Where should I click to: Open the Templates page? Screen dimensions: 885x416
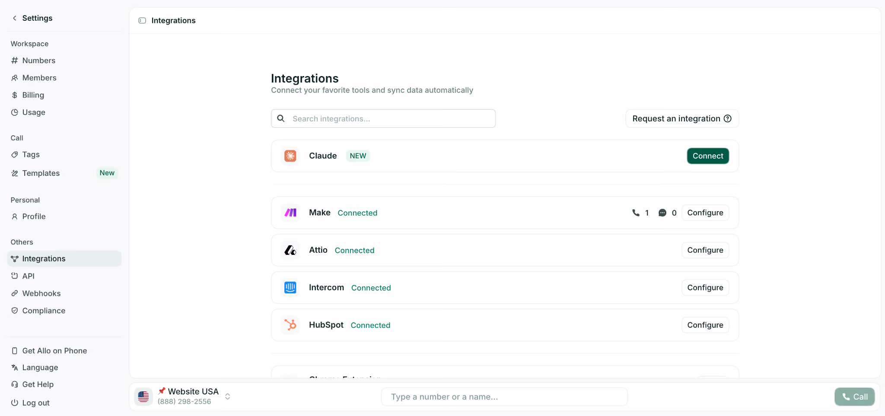coord(64,173)
